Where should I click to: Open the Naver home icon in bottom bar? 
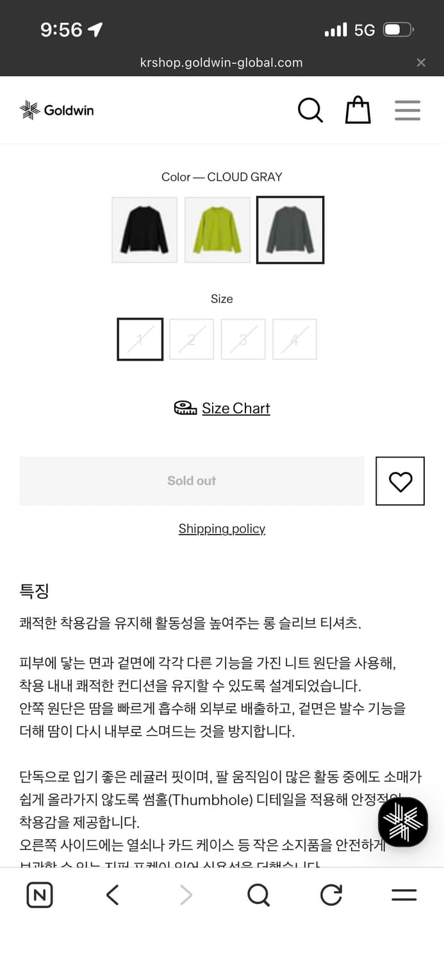(39, 895)
